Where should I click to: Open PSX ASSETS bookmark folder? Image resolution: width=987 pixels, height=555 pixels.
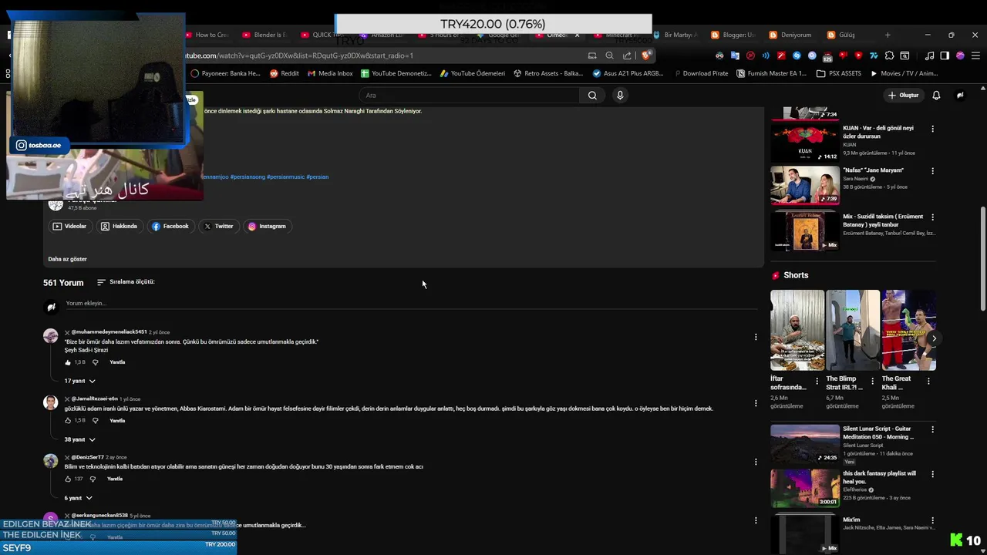pyautogui.click(x=839, y=73)
